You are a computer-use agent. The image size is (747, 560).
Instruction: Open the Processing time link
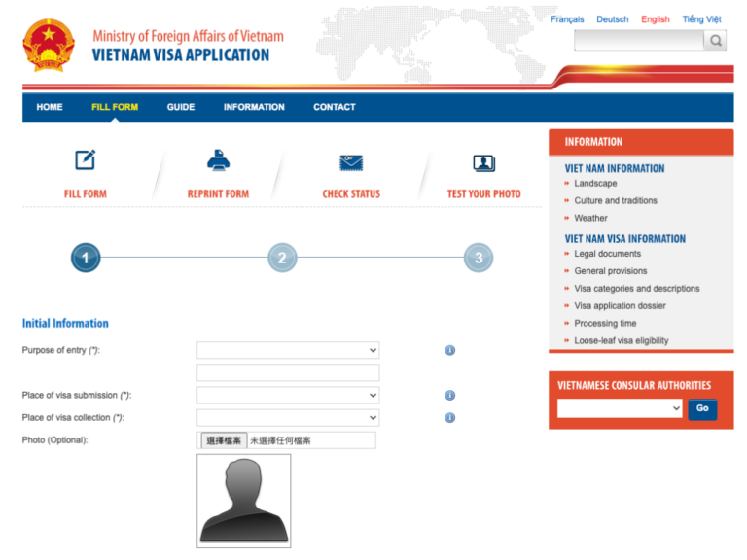pos(605,324)
